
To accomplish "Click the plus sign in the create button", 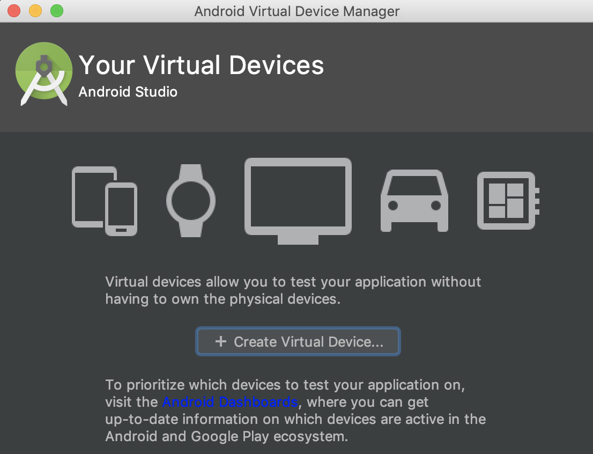I will pyautogui.click(x=221, y=341).
